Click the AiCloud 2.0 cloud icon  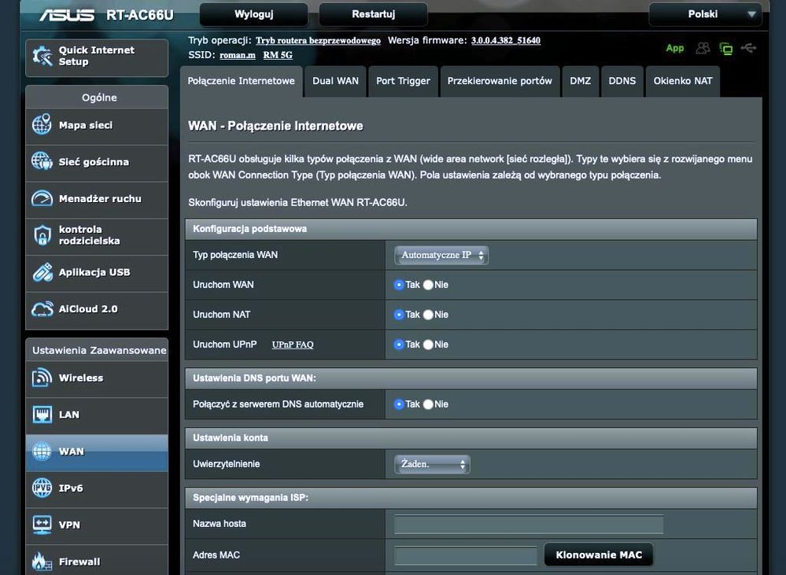[x=42, y=309]
